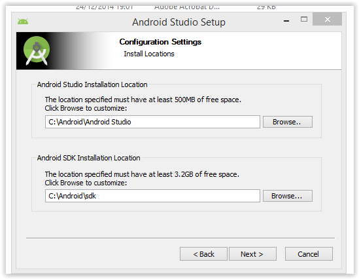Proceed with the Next > button
The height and width of the screenshot is (279, 359).
tap(252, 253)
